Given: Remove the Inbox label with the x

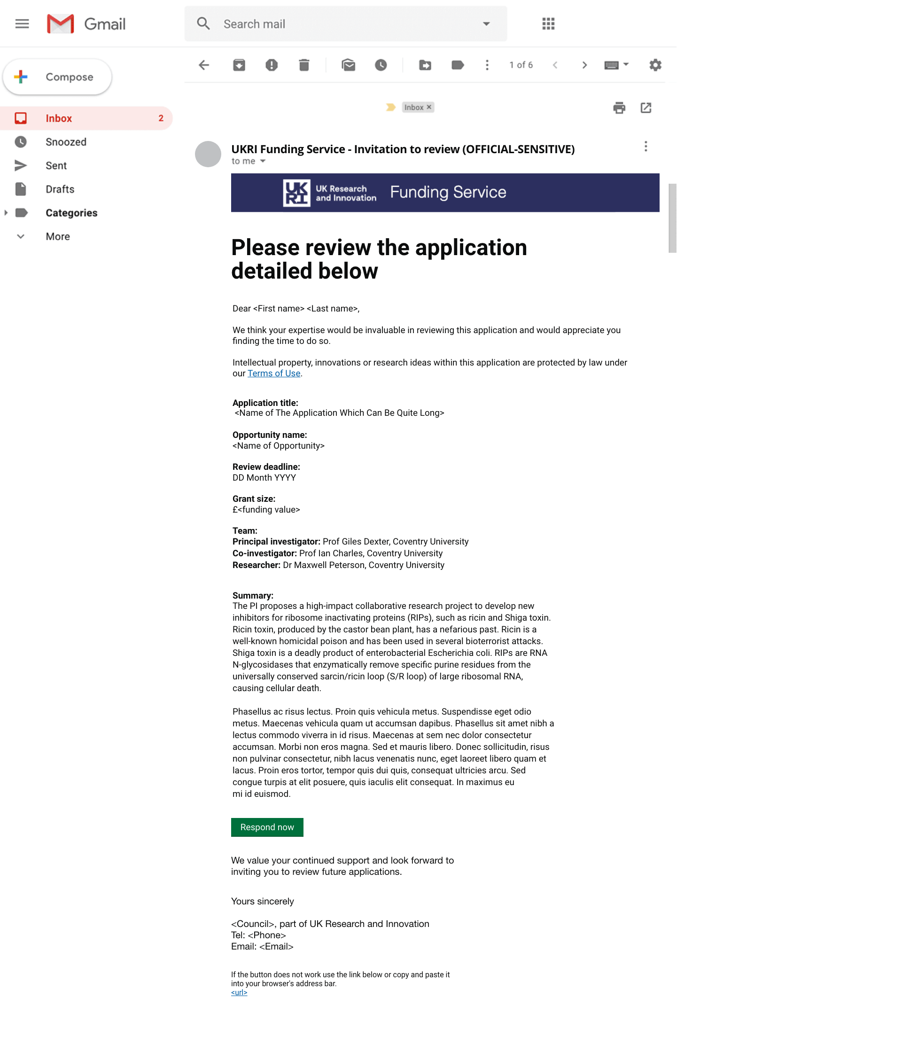Looking at the screenshot, I should click(x=429, y=107).
